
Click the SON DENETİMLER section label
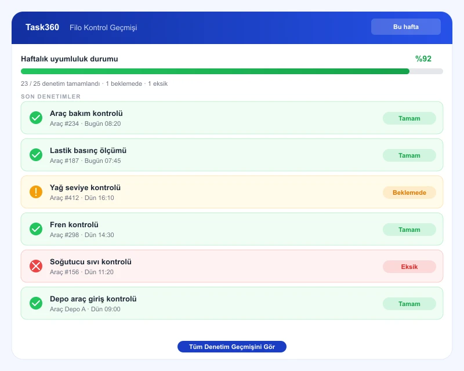50,96
